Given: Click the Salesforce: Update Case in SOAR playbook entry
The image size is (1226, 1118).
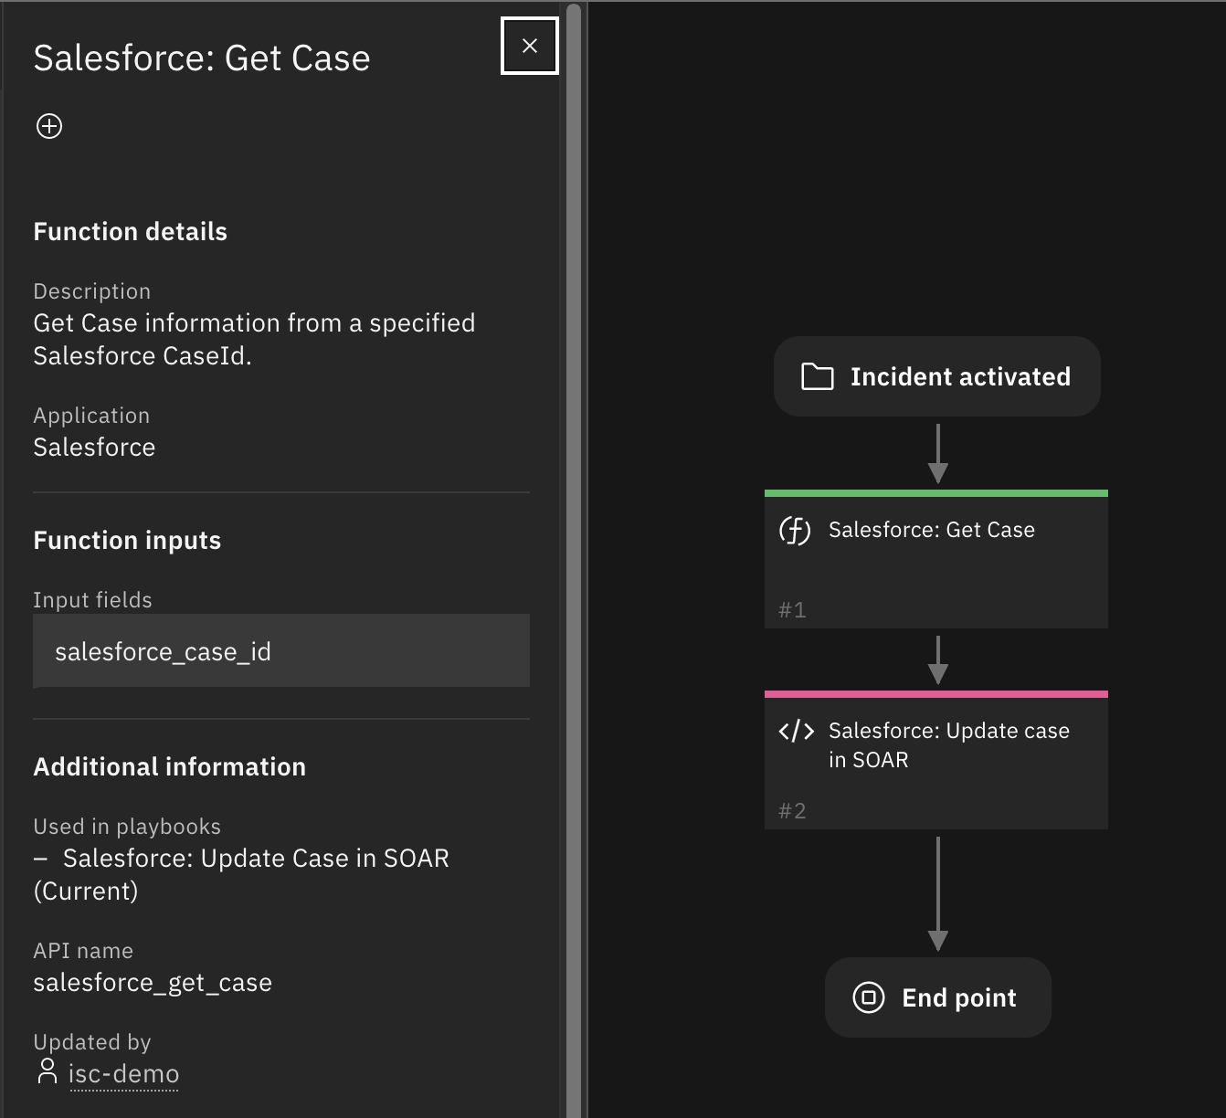Looking at the screenshot, I should (x=241, y=874).
